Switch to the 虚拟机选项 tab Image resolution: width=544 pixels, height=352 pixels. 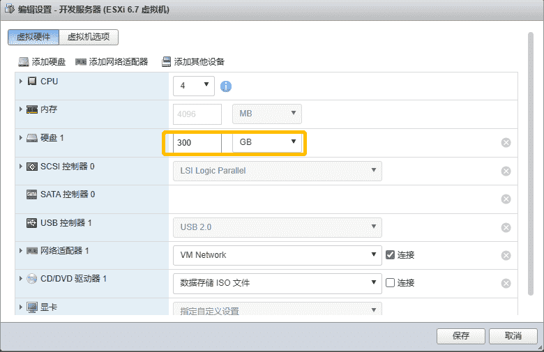[x=89, y=38]
